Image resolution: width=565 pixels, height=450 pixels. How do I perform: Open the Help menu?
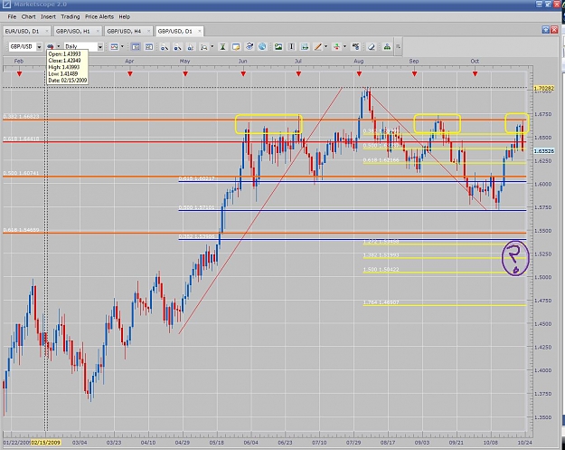(125, 16)
